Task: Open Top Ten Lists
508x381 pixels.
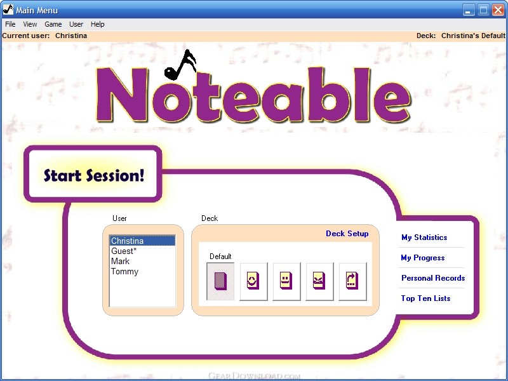Action: (x=425, y=298)
